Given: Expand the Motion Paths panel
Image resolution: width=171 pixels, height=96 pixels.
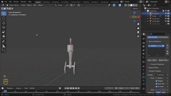Looking at the screenshot, I should tap(153, 68).
